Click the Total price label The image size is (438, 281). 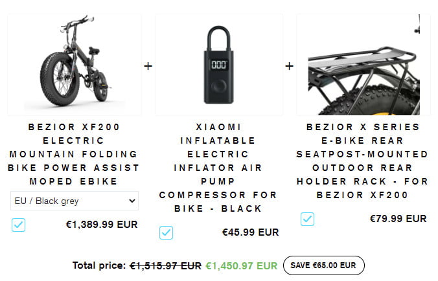(99, 265)
